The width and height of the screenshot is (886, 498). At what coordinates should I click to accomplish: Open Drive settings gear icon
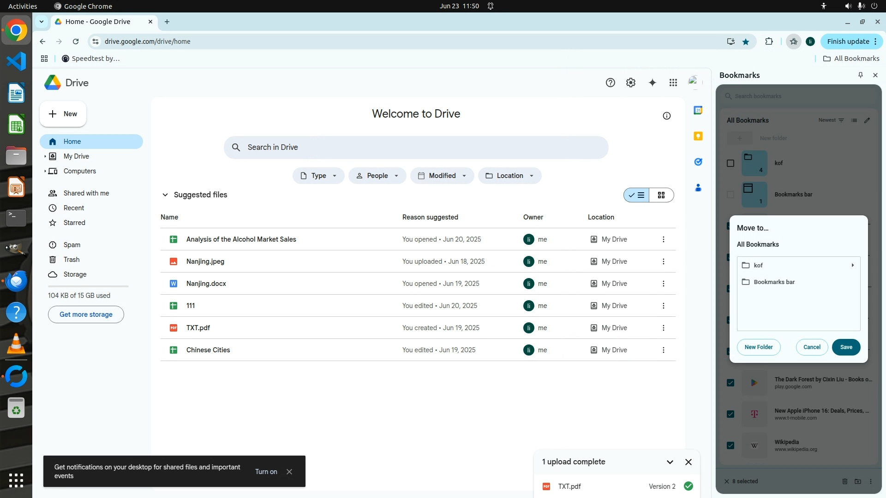click(x=630, y=83)
